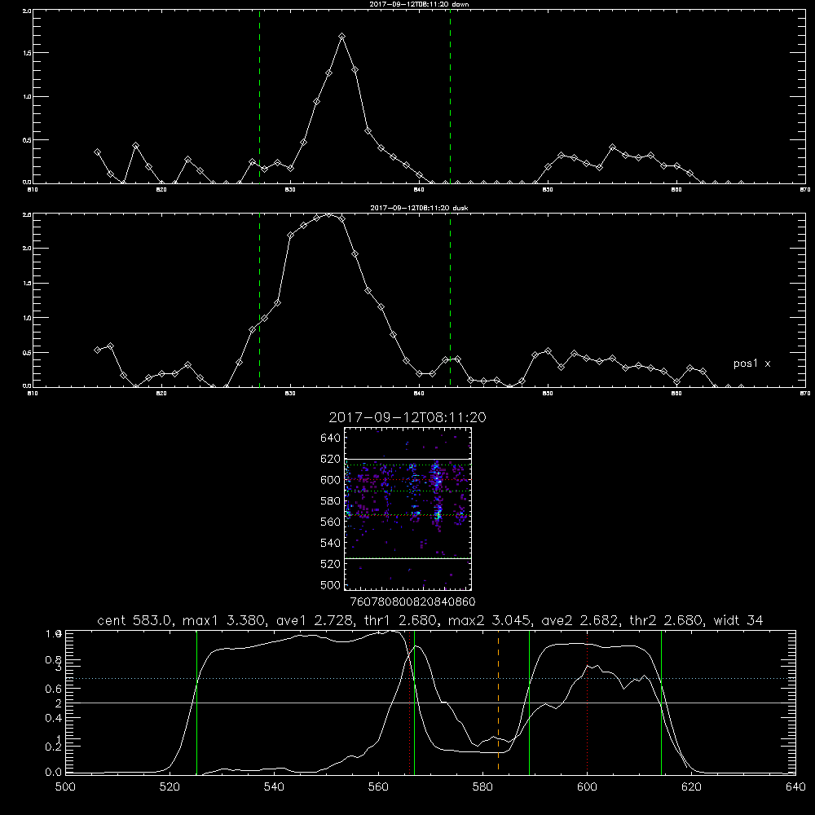Click the peak data point of the dawn profile
This screenshot has height=815, width=815.
pyautogui.click(x=341, y=37)
